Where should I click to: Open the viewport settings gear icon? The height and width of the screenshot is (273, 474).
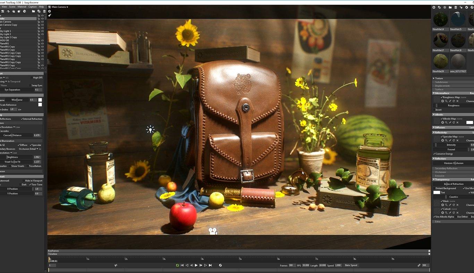49,11
